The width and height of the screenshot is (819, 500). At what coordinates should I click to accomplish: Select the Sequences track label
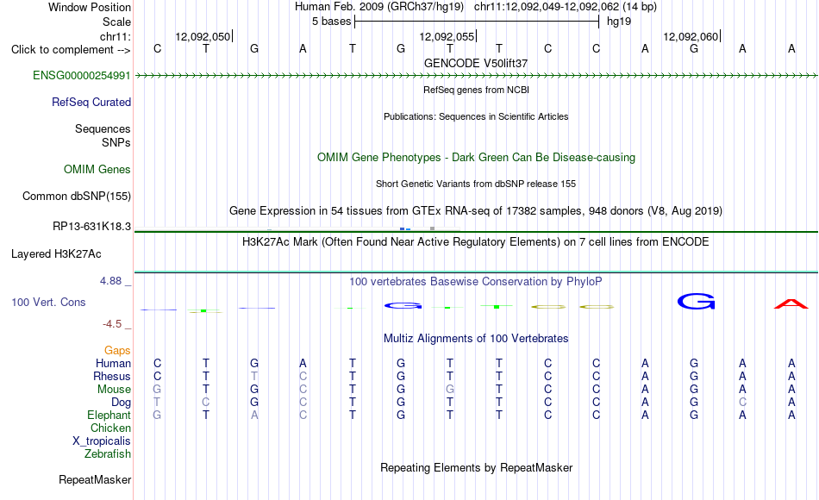coord(103,128)
